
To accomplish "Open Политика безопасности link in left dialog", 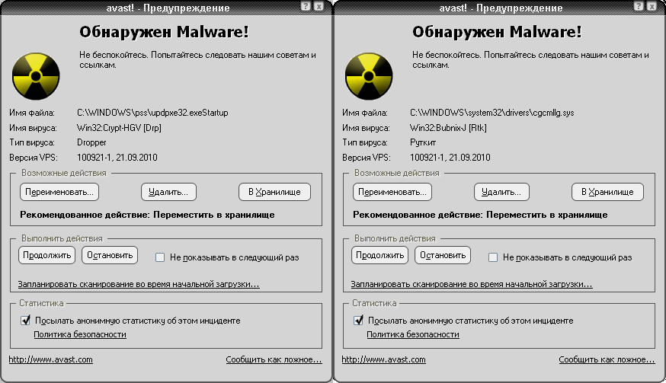I will (x=80, y=334).
